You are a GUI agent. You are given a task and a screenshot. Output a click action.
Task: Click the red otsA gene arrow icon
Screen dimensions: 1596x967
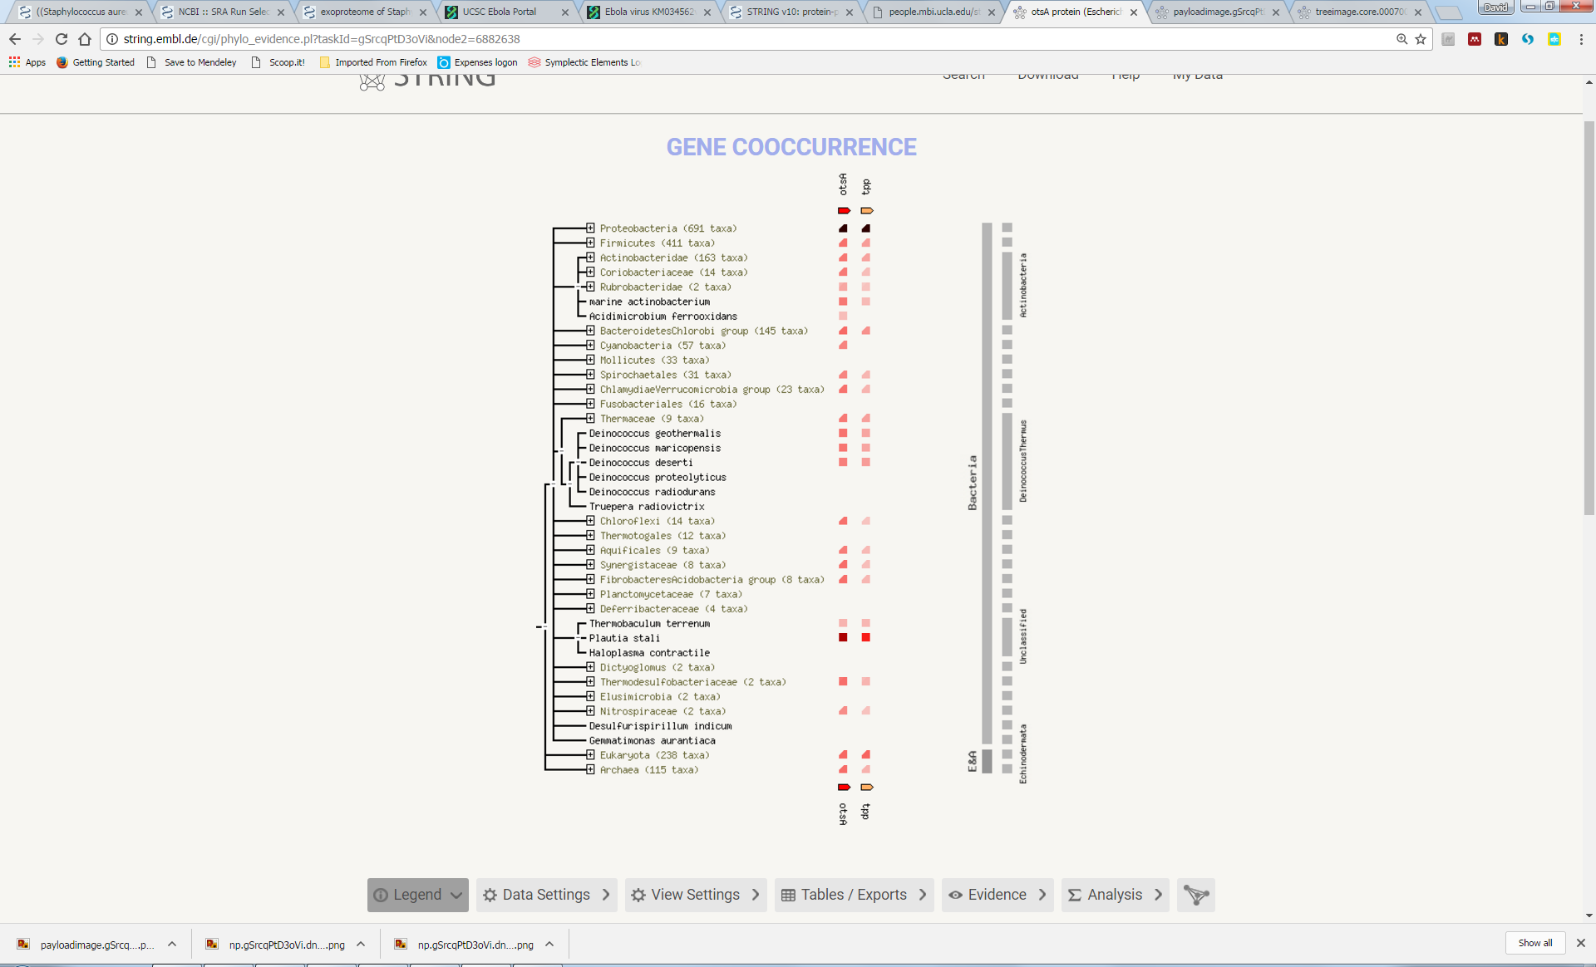844,211
